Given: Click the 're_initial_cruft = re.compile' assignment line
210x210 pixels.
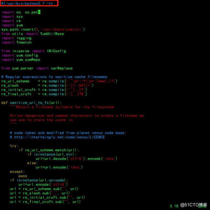Looking at the screenshot, I should pos(44,90).
